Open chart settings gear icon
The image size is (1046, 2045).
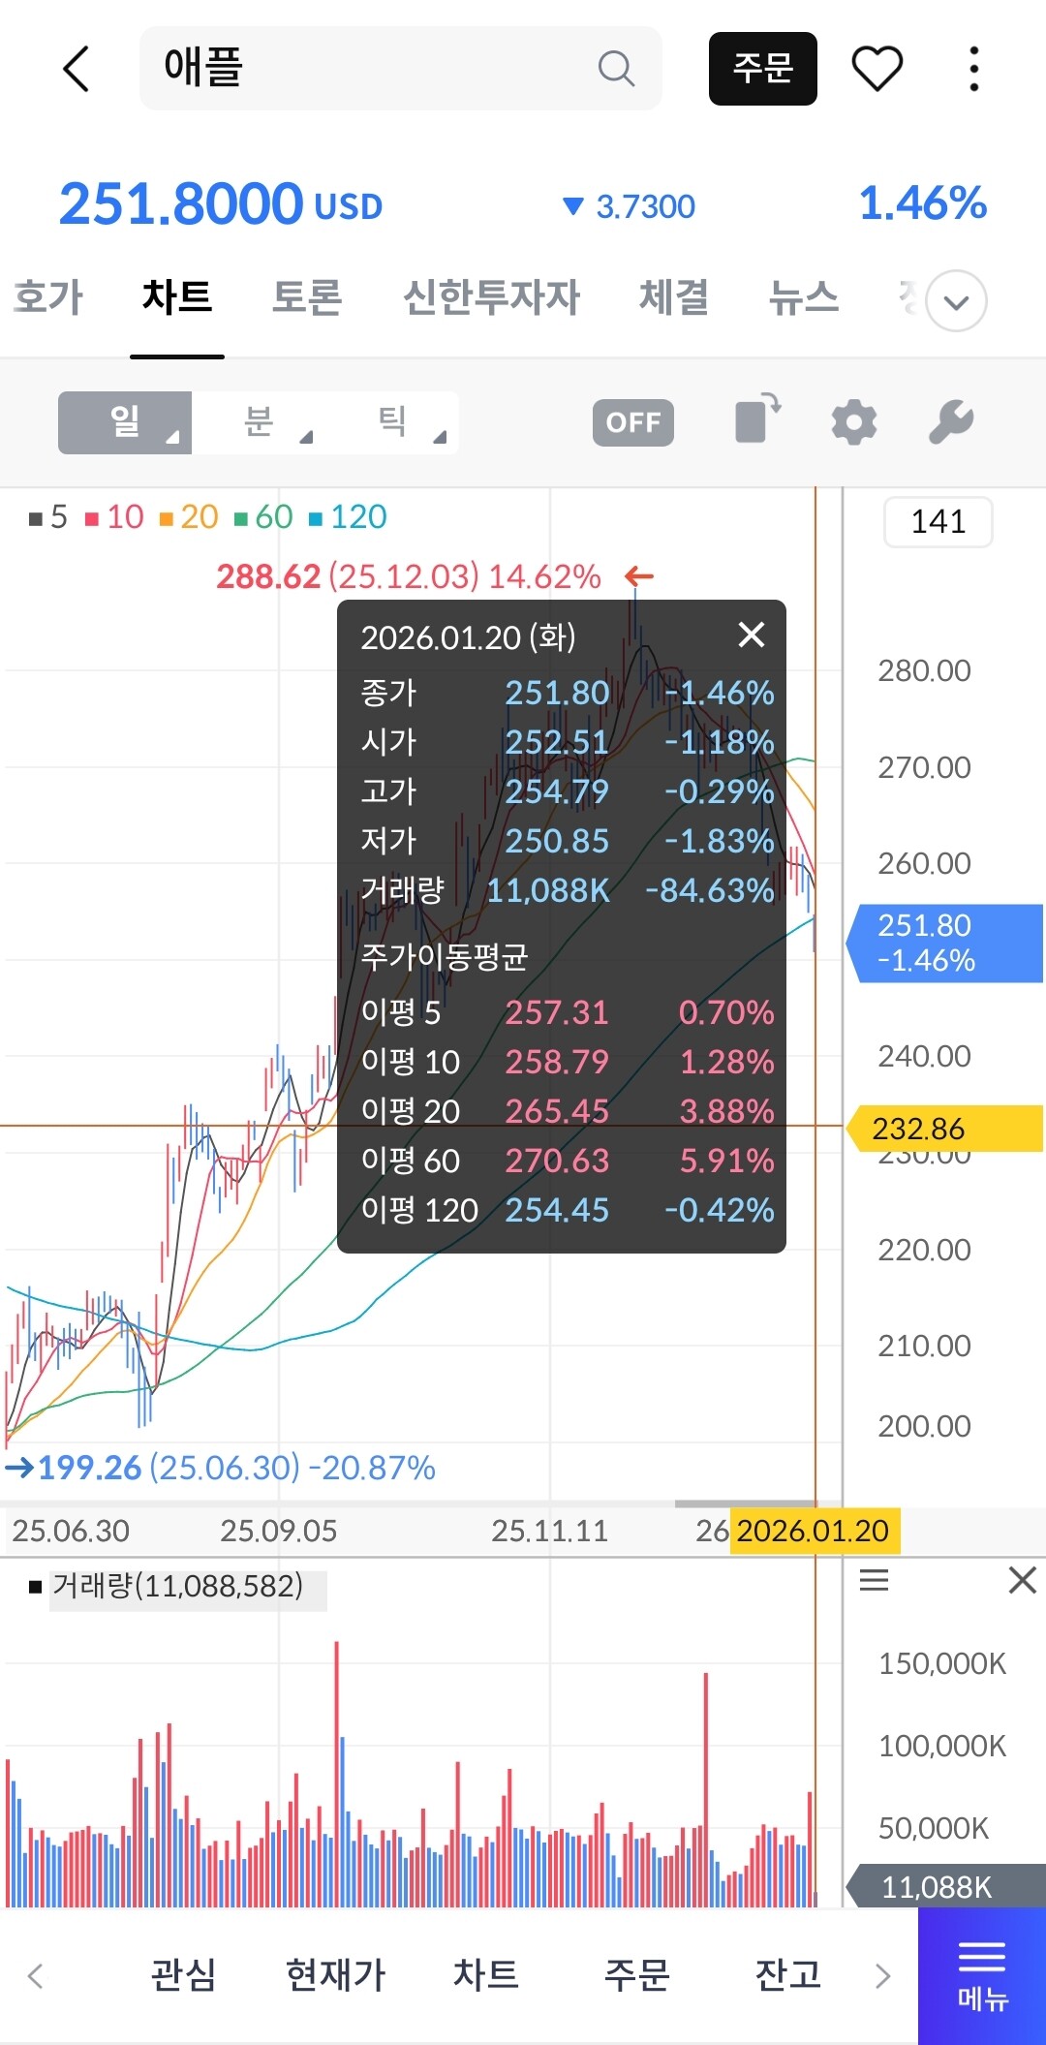[x=853, y=422]
